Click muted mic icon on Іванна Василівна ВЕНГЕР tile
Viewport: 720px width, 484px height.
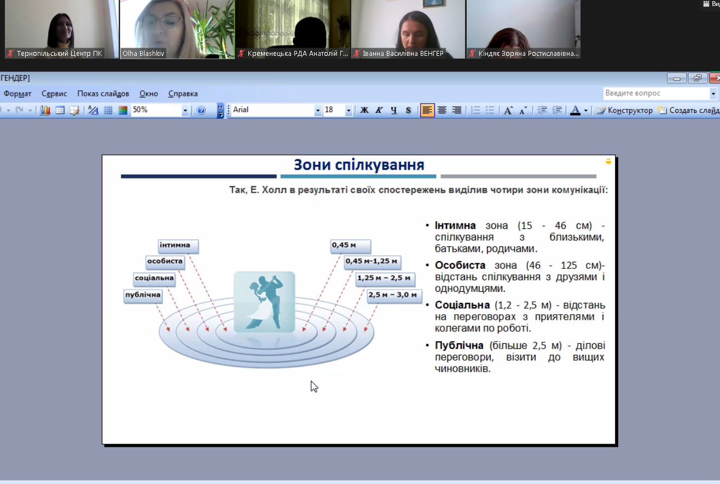[x=356, y=54]
